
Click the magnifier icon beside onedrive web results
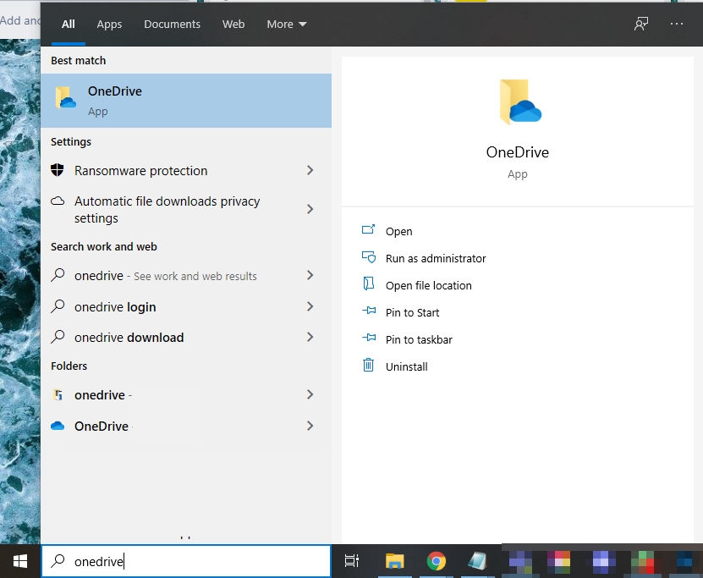pos(58,274)
